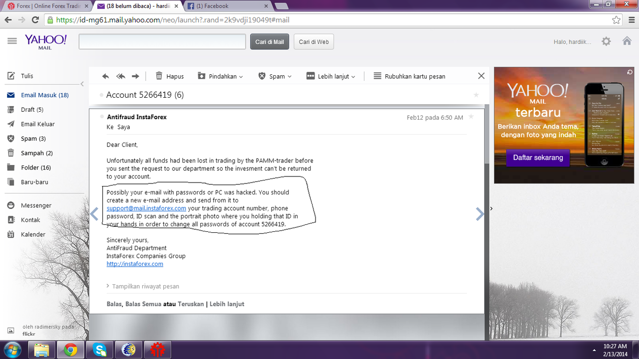Open the Yahoo Mail hamburger menu
The image size is (639, 359).
pyautogui.click(x=12, y=41)
